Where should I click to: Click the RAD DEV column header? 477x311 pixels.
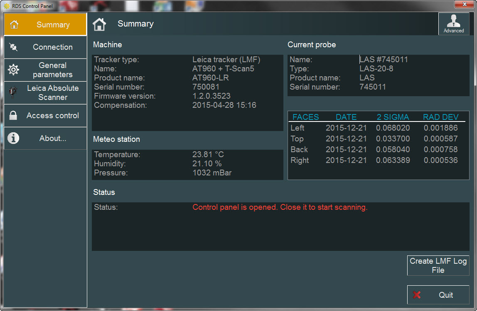pos(440,117)
